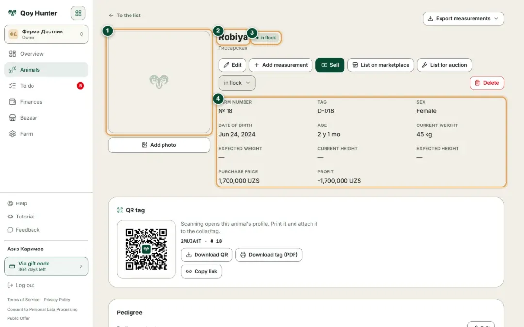Click the Feedback link

click(23, 230)
